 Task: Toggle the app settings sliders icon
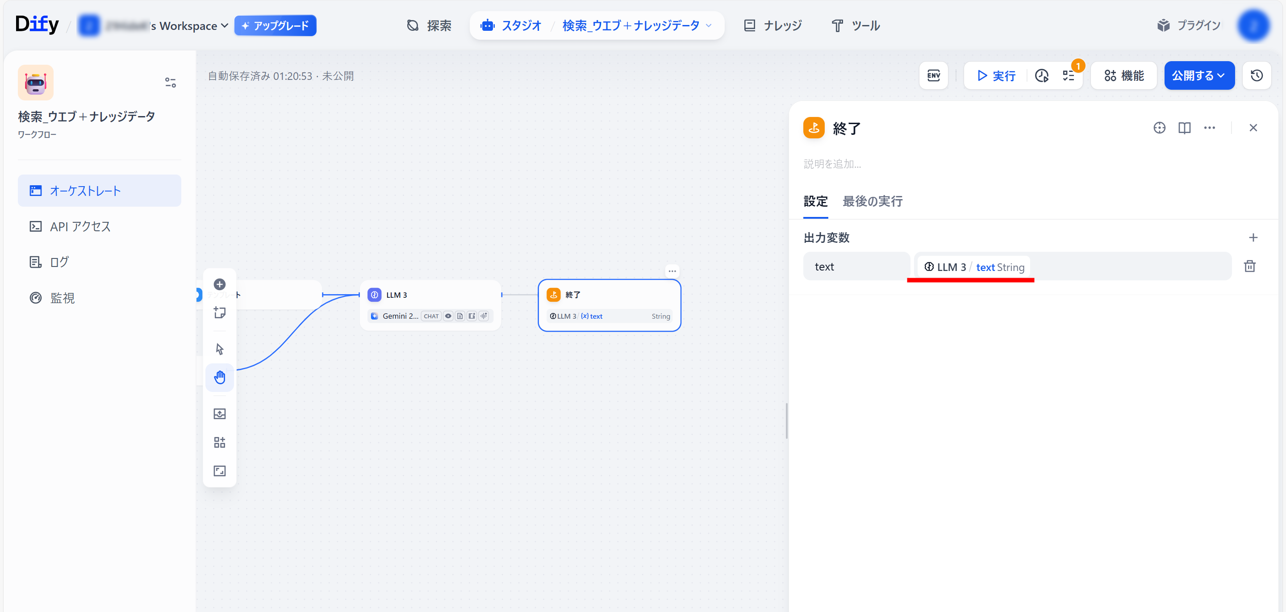(170, 83)
